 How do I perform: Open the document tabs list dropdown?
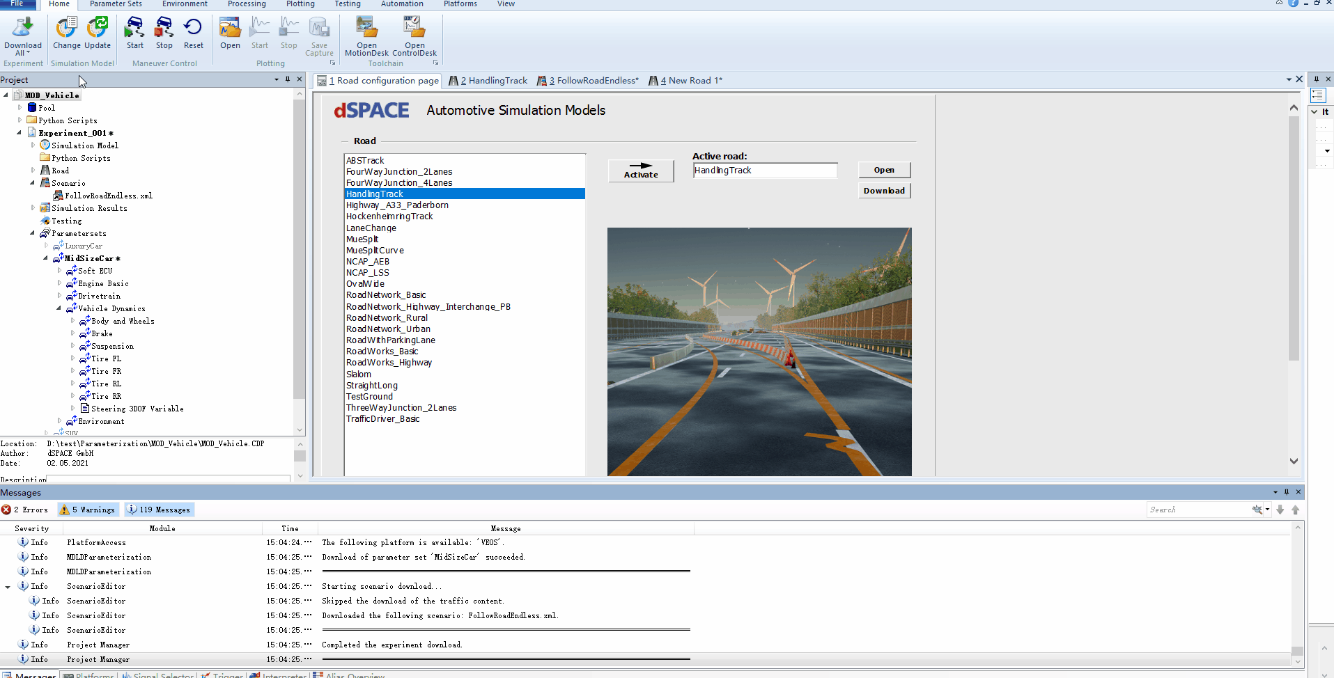tap(1289, 79)
